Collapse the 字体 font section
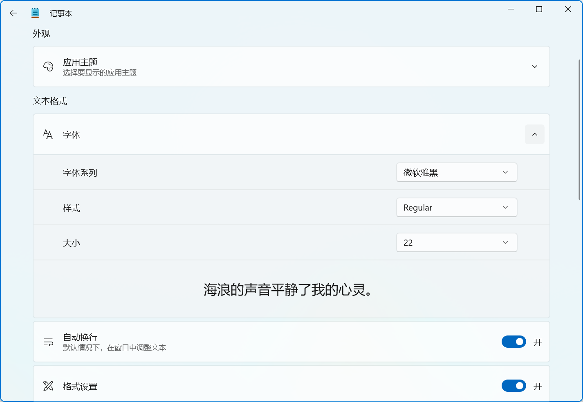583x402 pixels. [534, 134]
